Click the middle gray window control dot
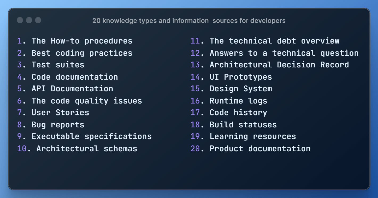 coord(29,20)
